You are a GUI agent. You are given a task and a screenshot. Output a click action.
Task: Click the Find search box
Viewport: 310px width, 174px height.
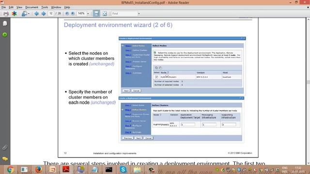coord(124,14)
